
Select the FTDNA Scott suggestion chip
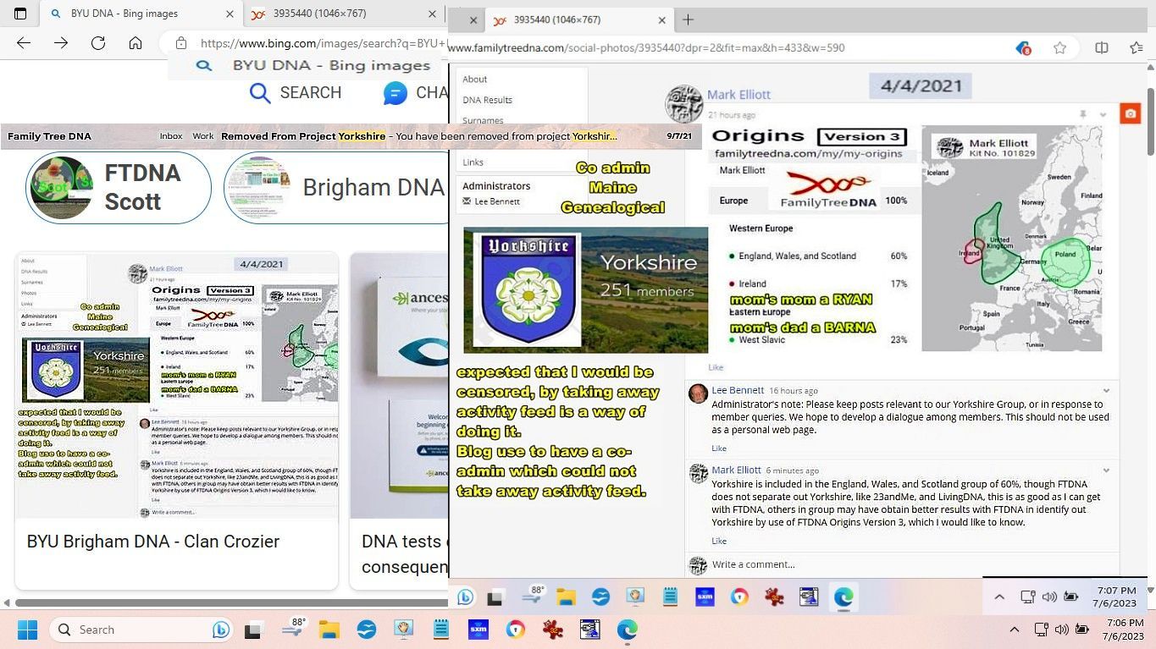click(119, 187)
